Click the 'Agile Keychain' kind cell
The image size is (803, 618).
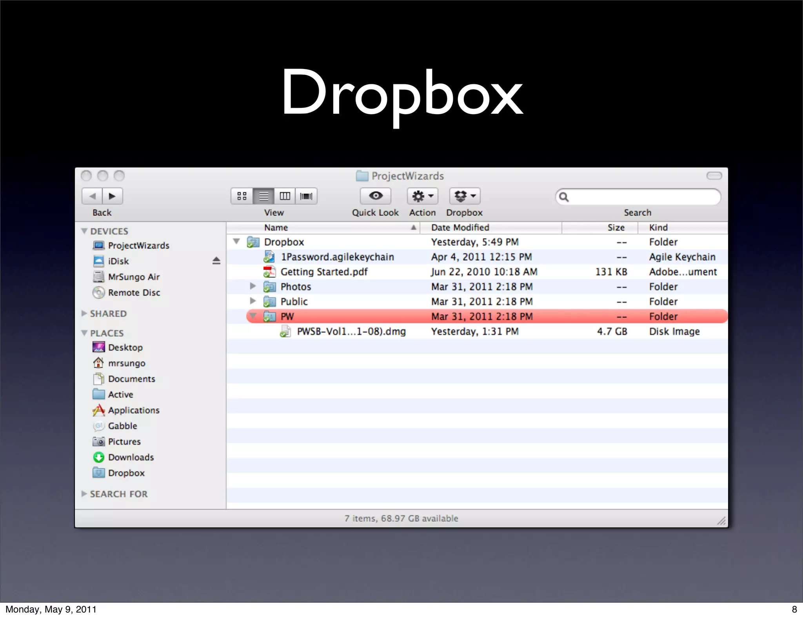[682, 257]
